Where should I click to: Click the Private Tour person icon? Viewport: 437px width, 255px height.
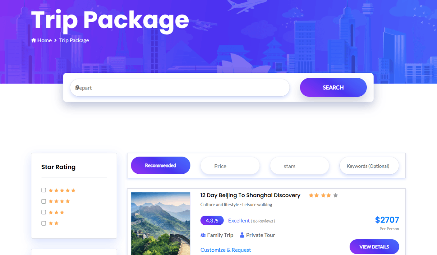242,235
